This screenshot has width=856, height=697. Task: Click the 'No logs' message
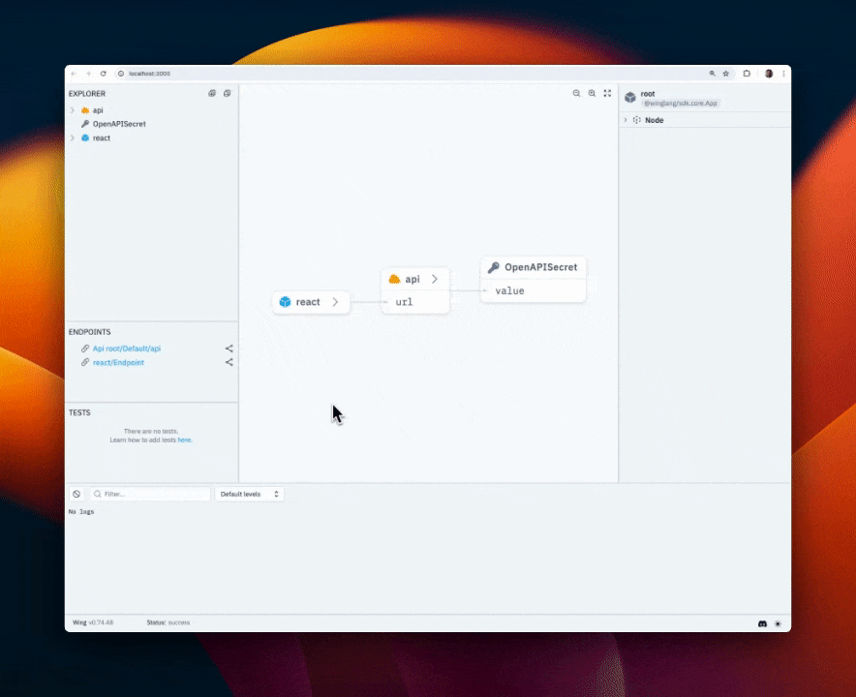pyautogui.click(x=81, y=511)
